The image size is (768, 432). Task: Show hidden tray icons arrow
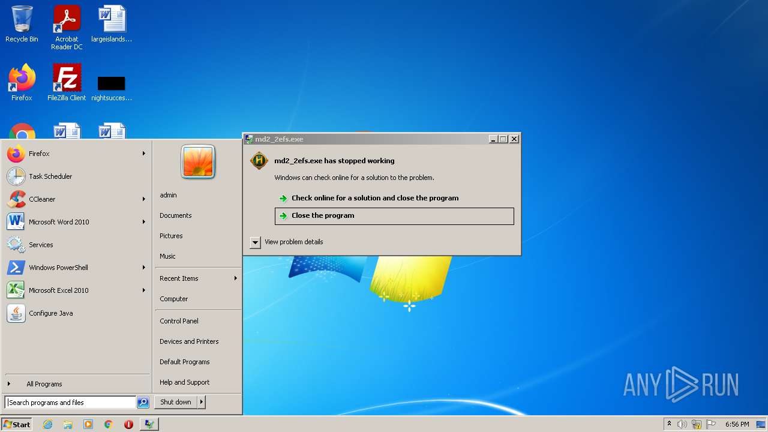pyautogui.click(x=669, y=424)
